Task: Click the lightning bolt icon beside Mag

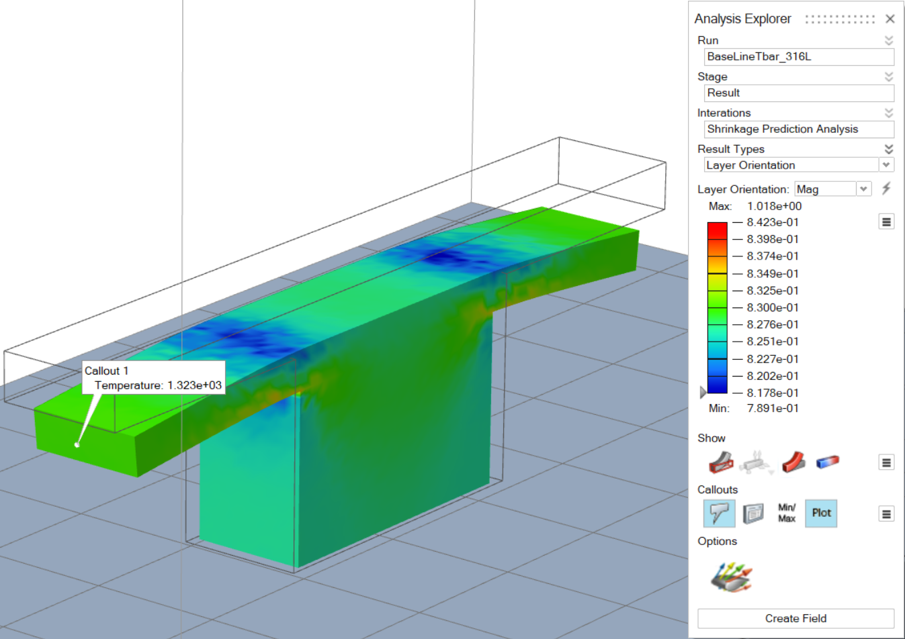Action: click(886, 189)
